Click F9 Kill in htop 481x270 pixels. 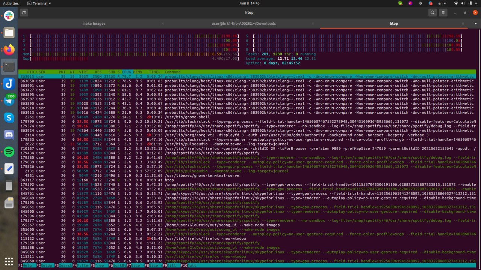click(x=171, y=265)
